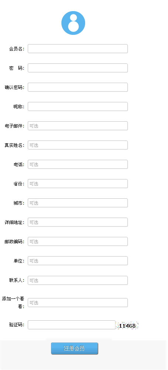Screen dimensions: 168x370
Task: Select the 单位 input field
Action: coord(78,261)
